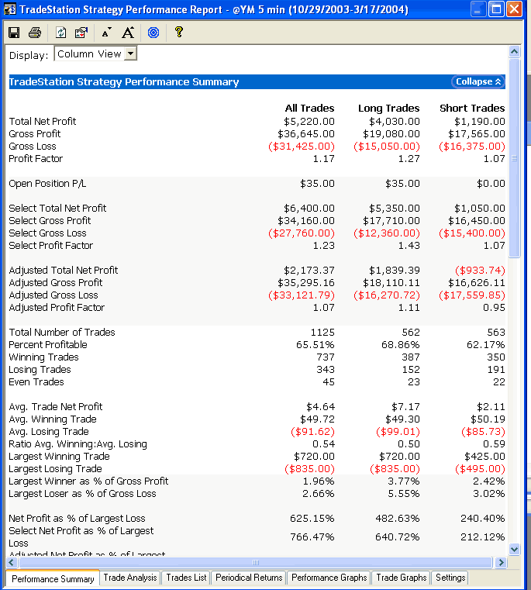Open the report format properties icon
The width and height of the screenshot is (531, 590).
pos(81,33)
